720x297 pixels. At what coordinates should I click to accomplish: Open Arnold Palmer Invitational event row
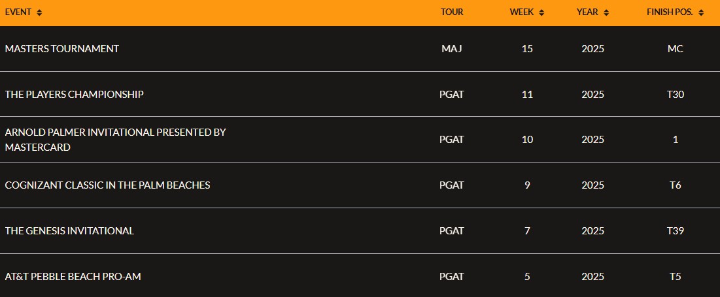click(360, 139)
